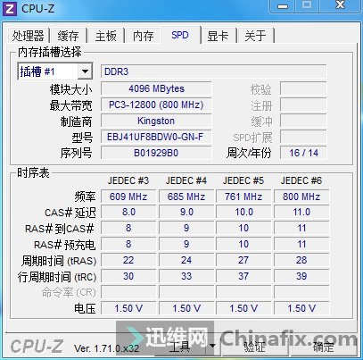Viewport: 363px width, 360px height.
Task: Go to the 关于 tab
Action: [256, 36]
